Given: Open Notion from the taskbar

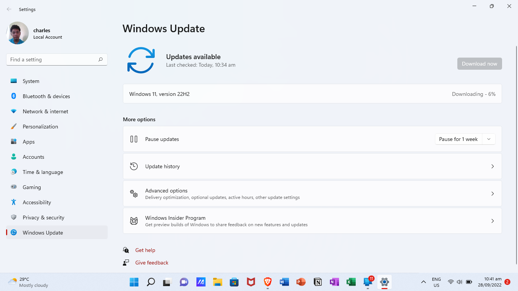Looking at the screenshot, I should pyautogui.click(x=318, y=282).
